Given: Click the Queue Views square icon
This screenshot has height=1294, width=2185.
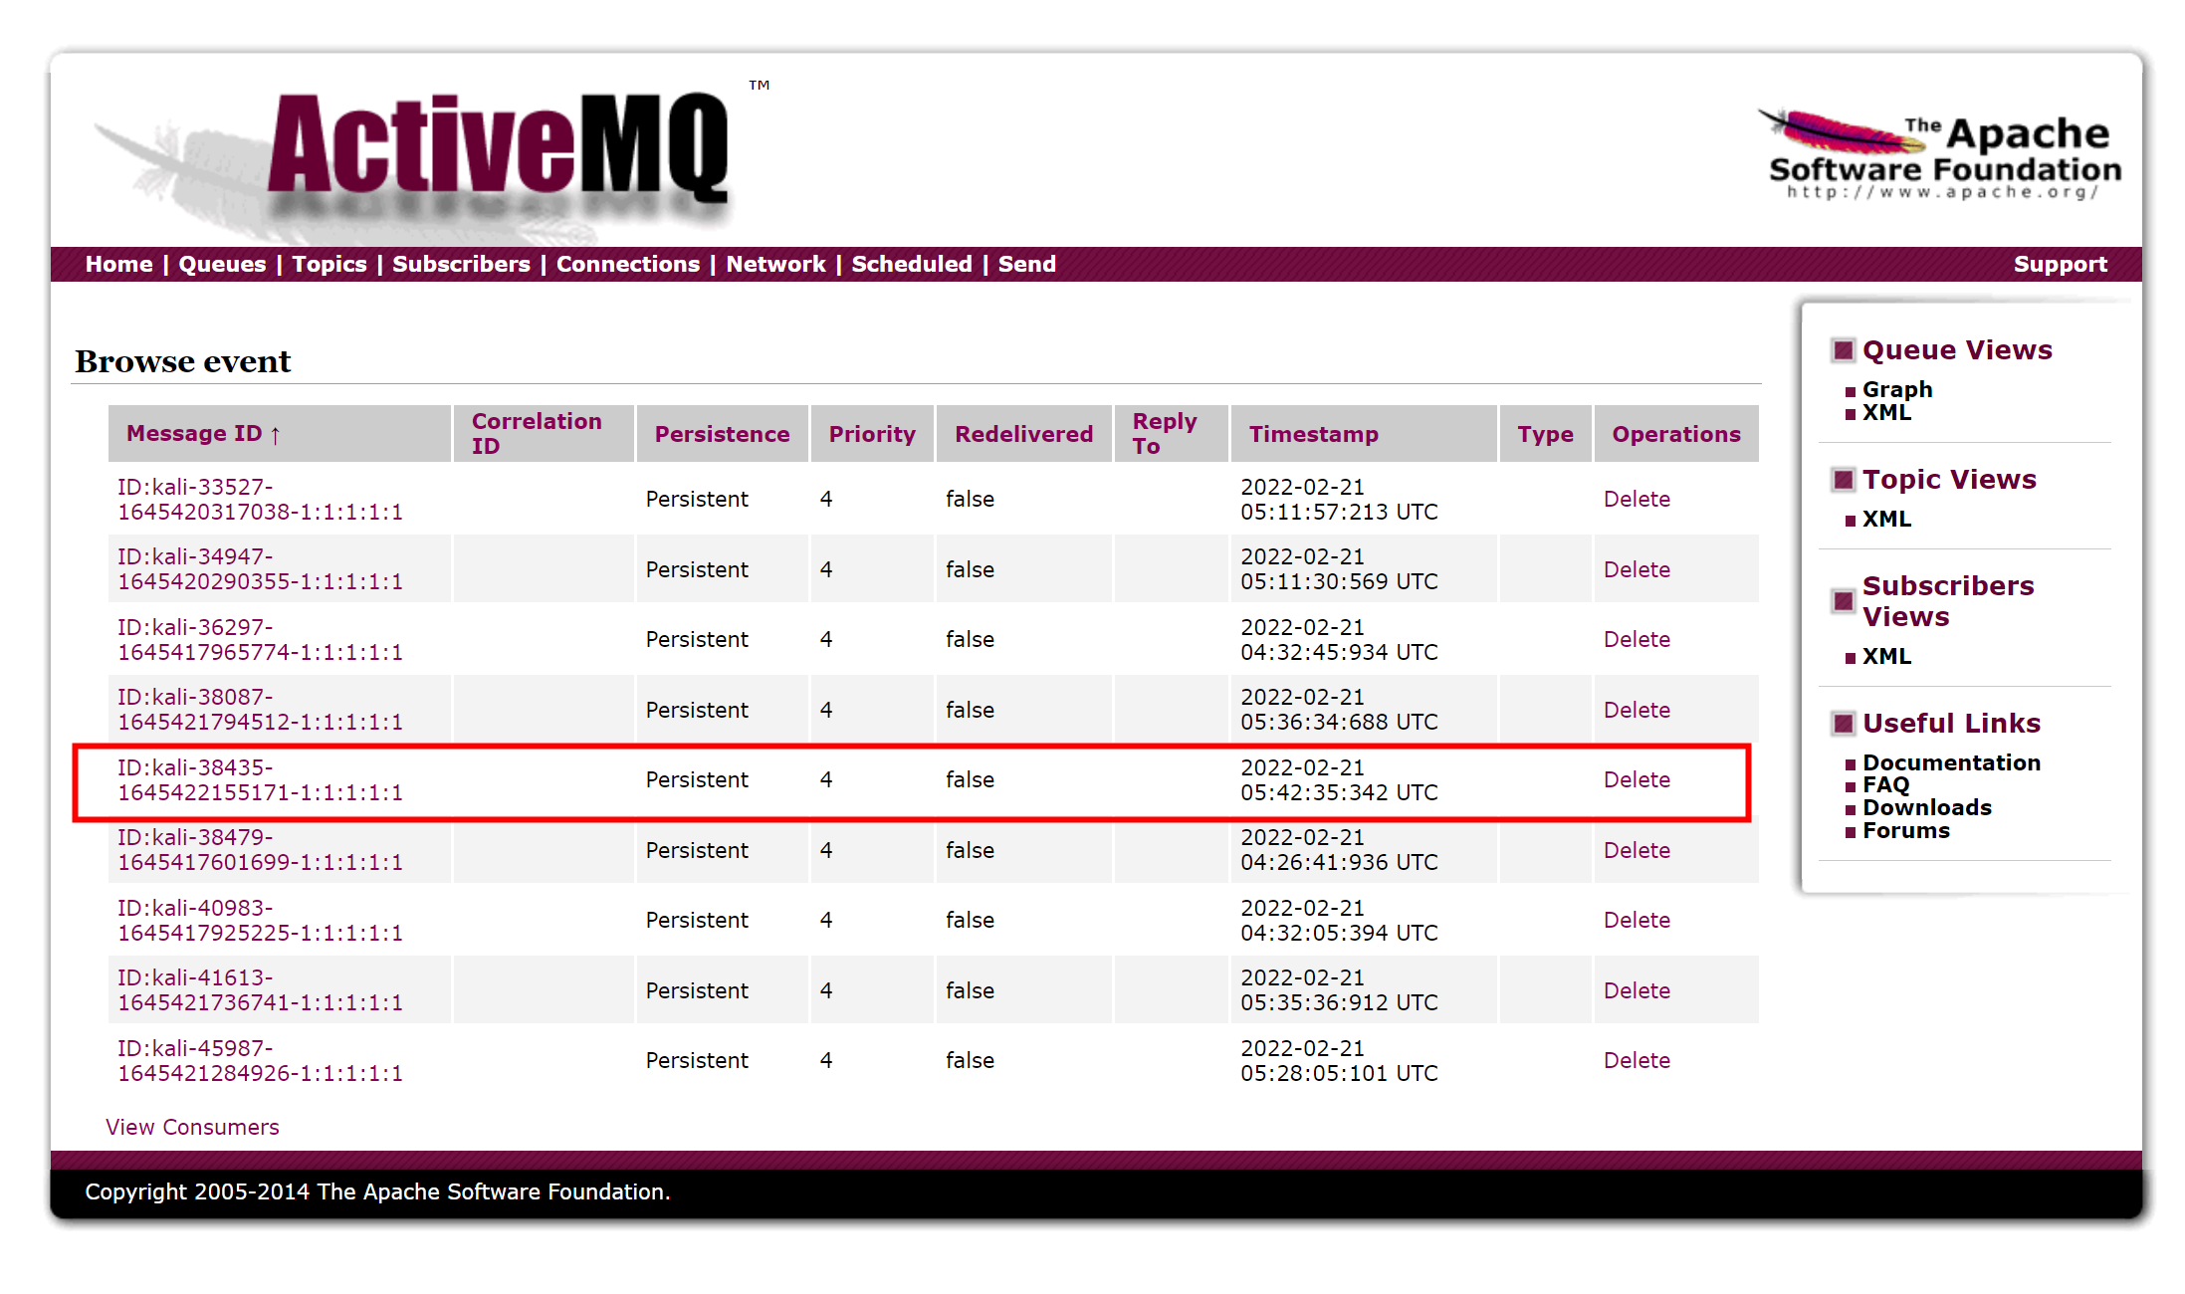Looking at the screenshot, I should coord(1843,350).
